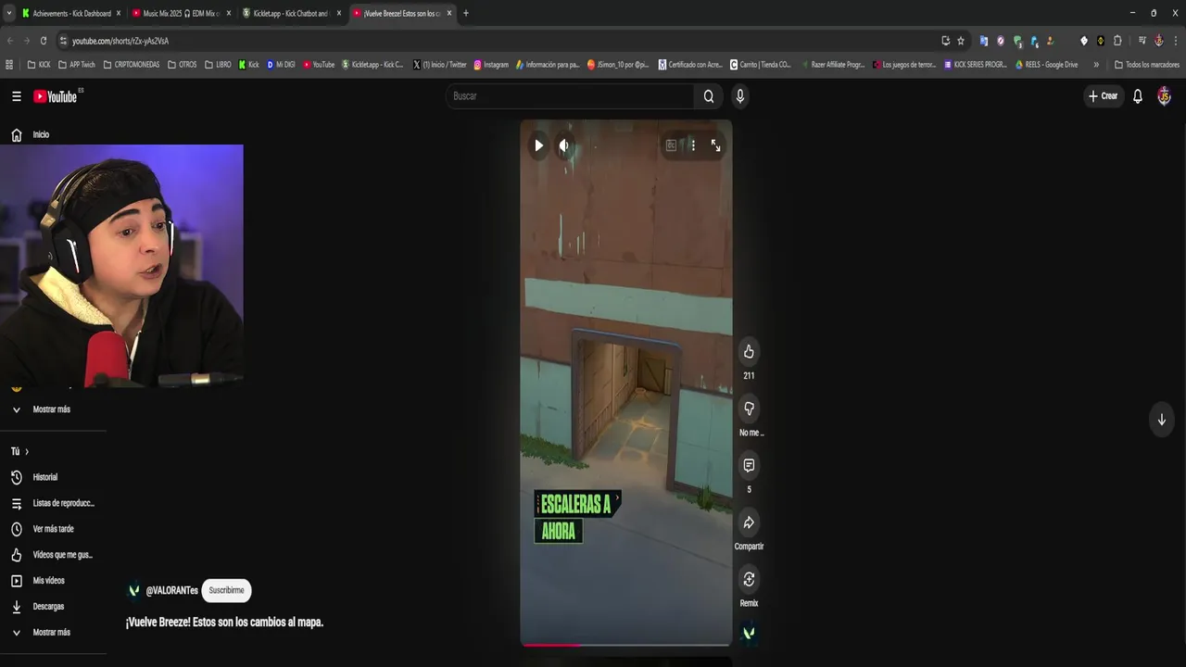
Task: Open the apps grid shortcut in bookmarks bar
Action: point(9,65)
